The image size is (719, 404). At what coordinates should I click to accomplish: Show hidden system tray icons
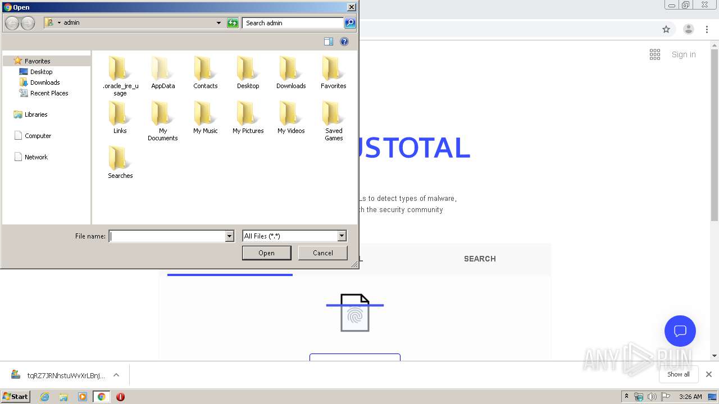pyautogui.click(x=627, y=397)
